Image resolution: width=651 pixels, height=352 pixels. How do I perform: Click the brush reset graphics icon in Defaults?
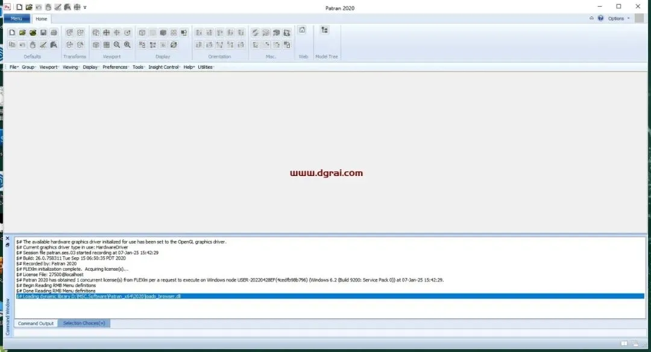coord(43,45)
